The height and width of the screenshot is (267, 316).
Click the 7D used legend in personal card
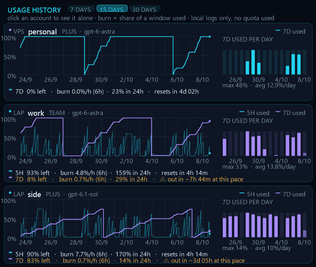[x=290, y=32]
